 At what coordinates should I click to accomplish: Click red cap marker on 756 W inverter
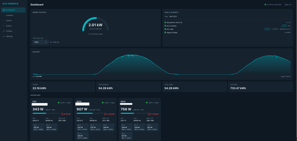point(149,114)
